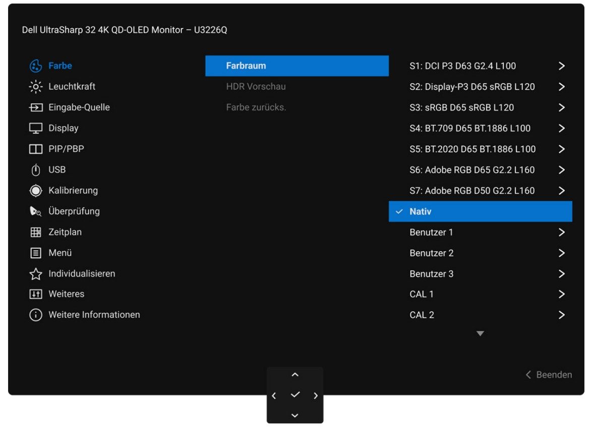Image resolution: width=590 pixels, height=429 pixels.
Task: Choose the Benutzer 2 preset text
Action: [431, 253]
